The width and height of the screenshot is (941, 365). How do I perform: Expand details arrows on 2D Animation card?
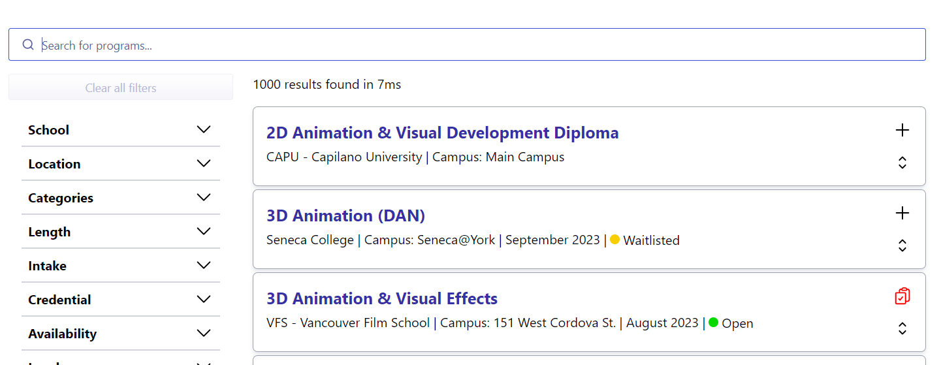pyautogui.click(x=902, y=163)
